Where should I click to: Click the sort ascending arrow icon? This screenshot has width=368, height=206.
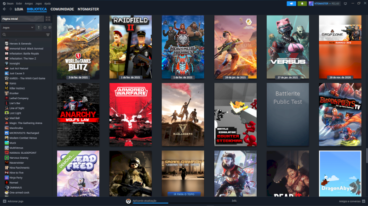coord(39,28)
